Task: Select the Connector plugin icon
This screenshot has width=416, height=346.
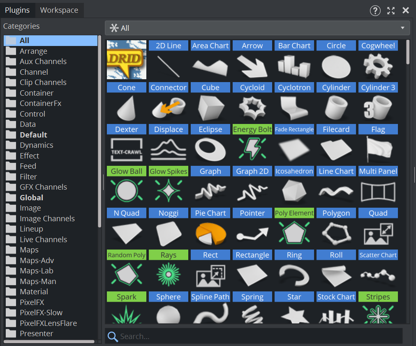Action: point(168,108)
